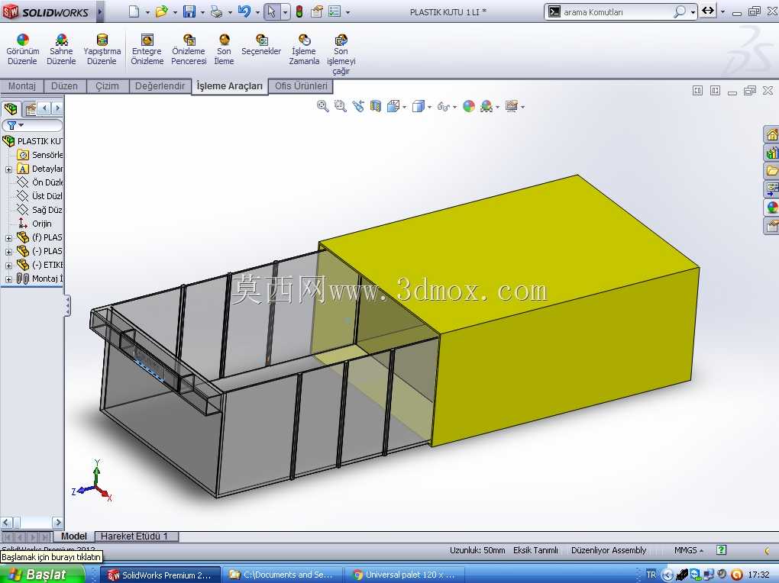Click Son işlemeyi çağır recall render
This screenshot has width=779, height=583.
pos(341,54)
